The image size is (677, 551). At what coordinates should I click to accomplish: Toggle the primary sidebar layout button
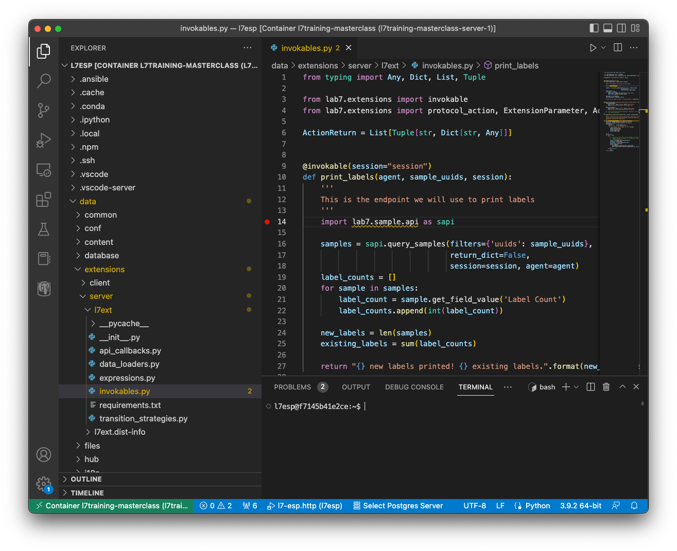point(594,28)
